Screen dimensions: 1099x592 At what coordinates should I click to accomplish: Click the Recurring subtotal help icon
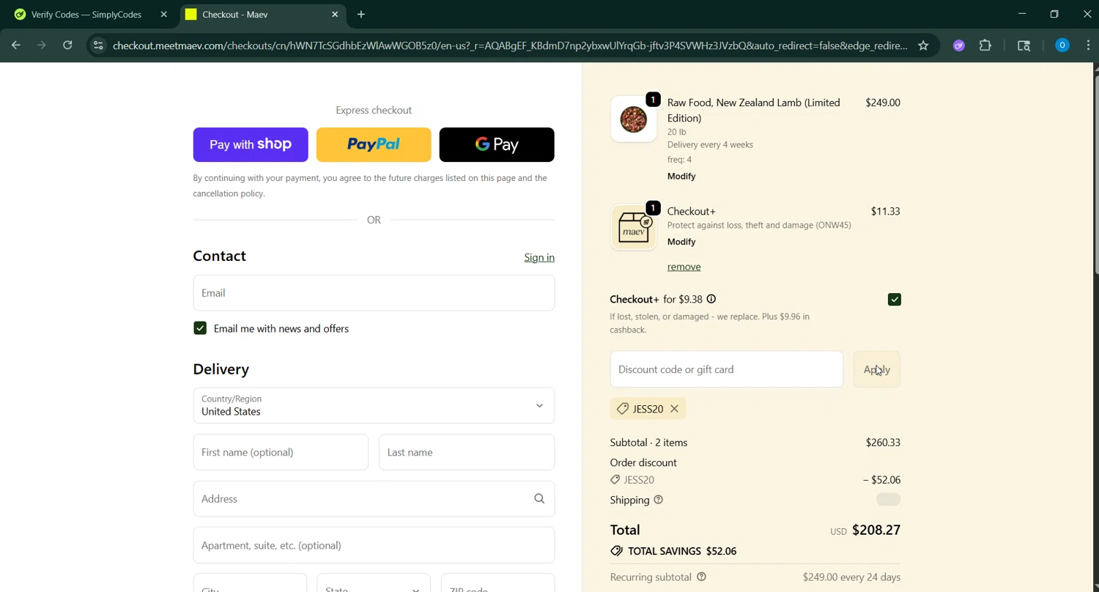(x=701, y=577)
